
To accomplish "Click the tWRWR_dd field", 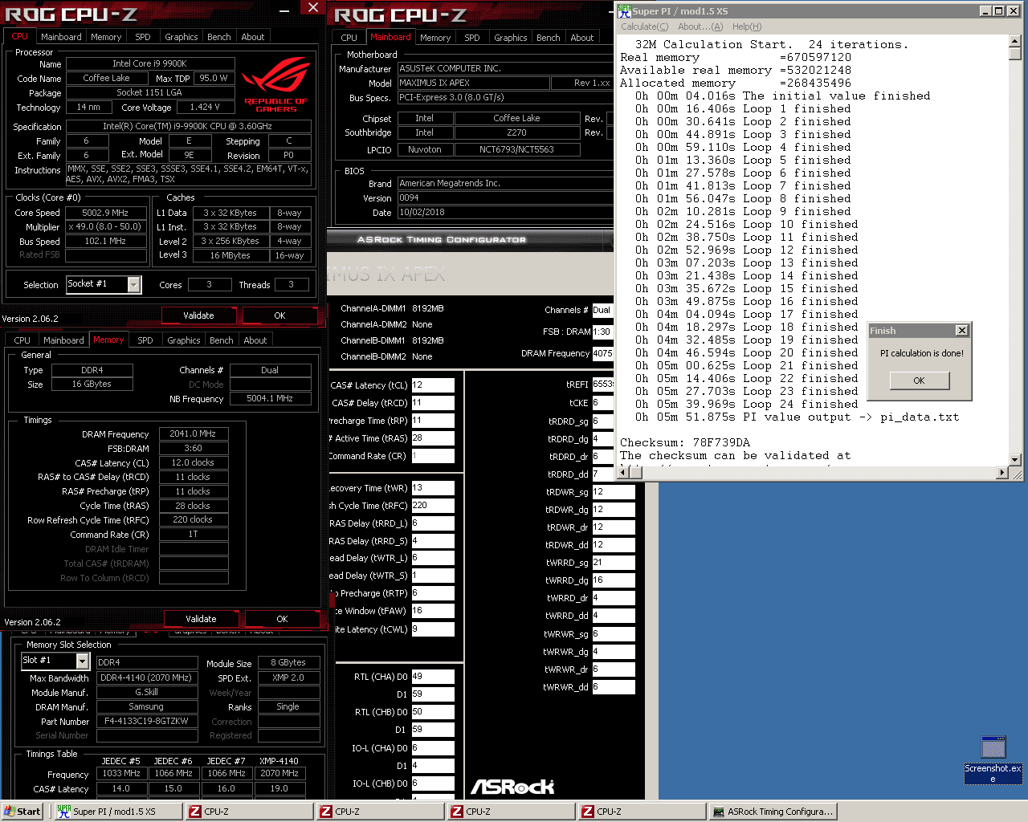I will coord(614,687).
